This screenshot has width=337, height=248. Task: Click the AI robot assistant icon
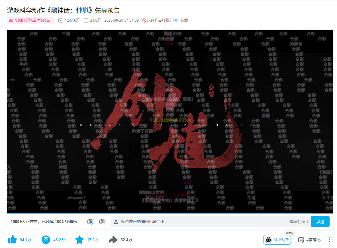268,240
